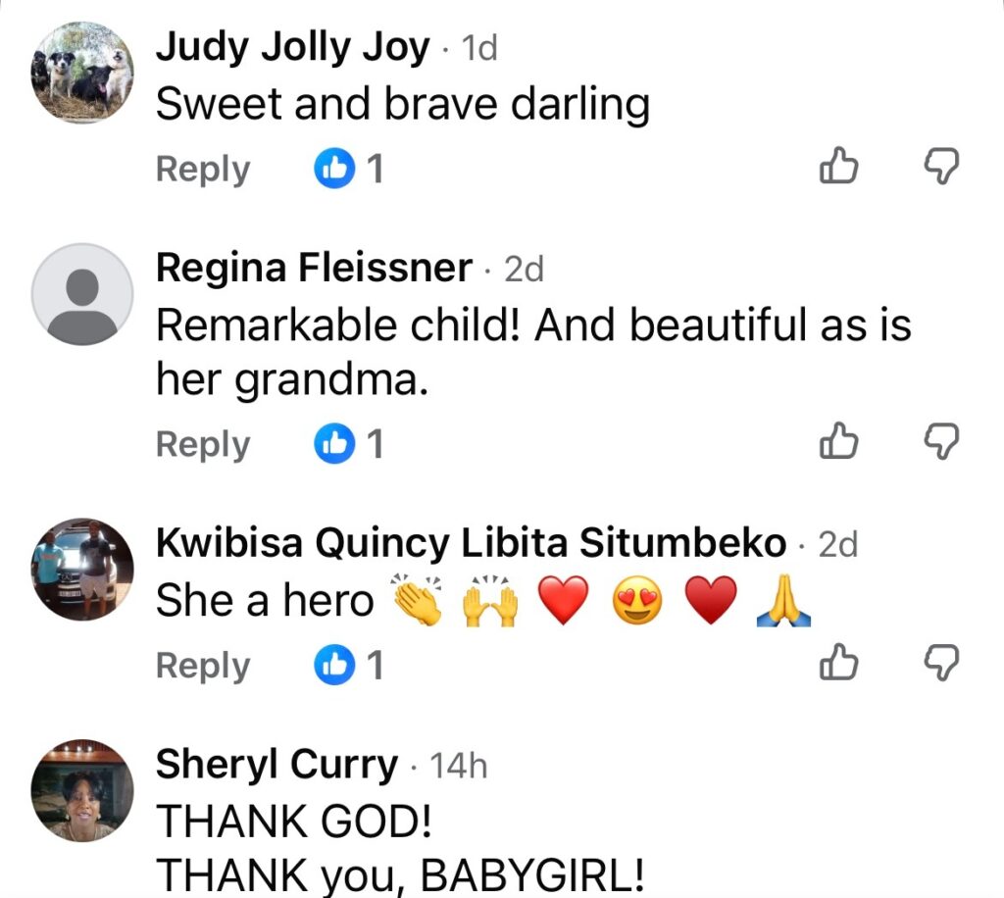Reply to Regina Fleissner's comment
Image resolution: width=1004 pixels, height=898 pixels.
(203, 445)
